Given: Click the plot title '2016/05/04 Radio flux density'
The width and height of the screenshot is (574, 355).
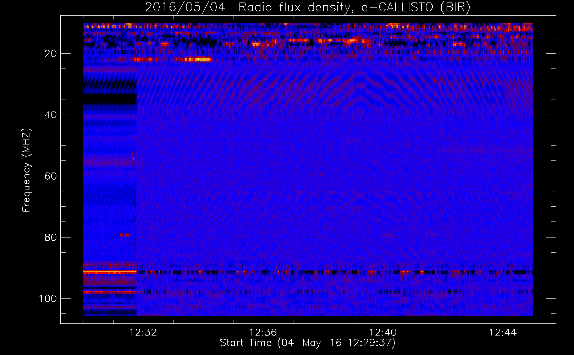Looking at the screenshot, I should (x=248, y=7).
